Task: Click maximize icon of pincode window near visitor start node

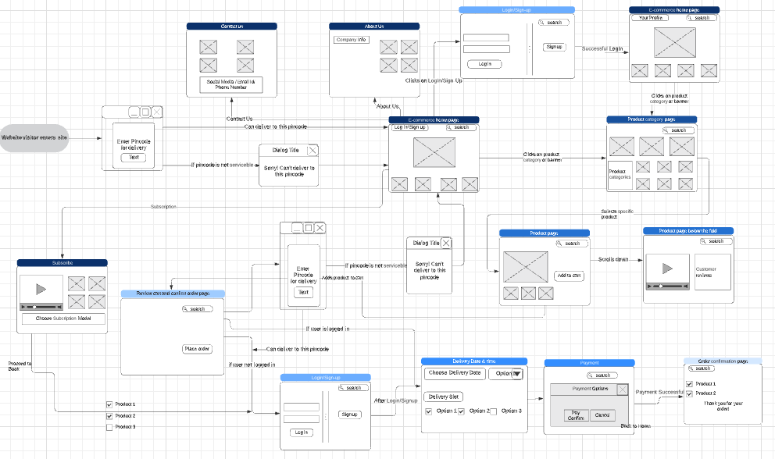Action: click(145, 112)
